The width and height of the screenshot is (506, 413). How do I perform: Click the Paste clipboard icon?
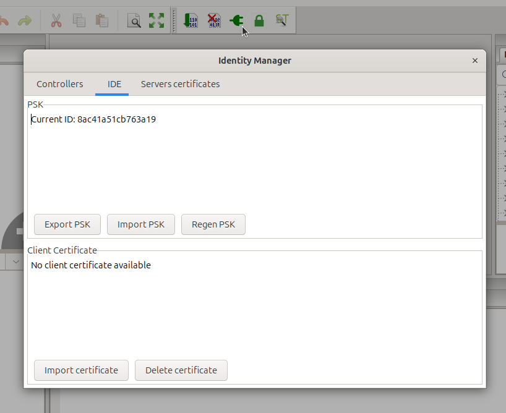click(x=102, y=20)
